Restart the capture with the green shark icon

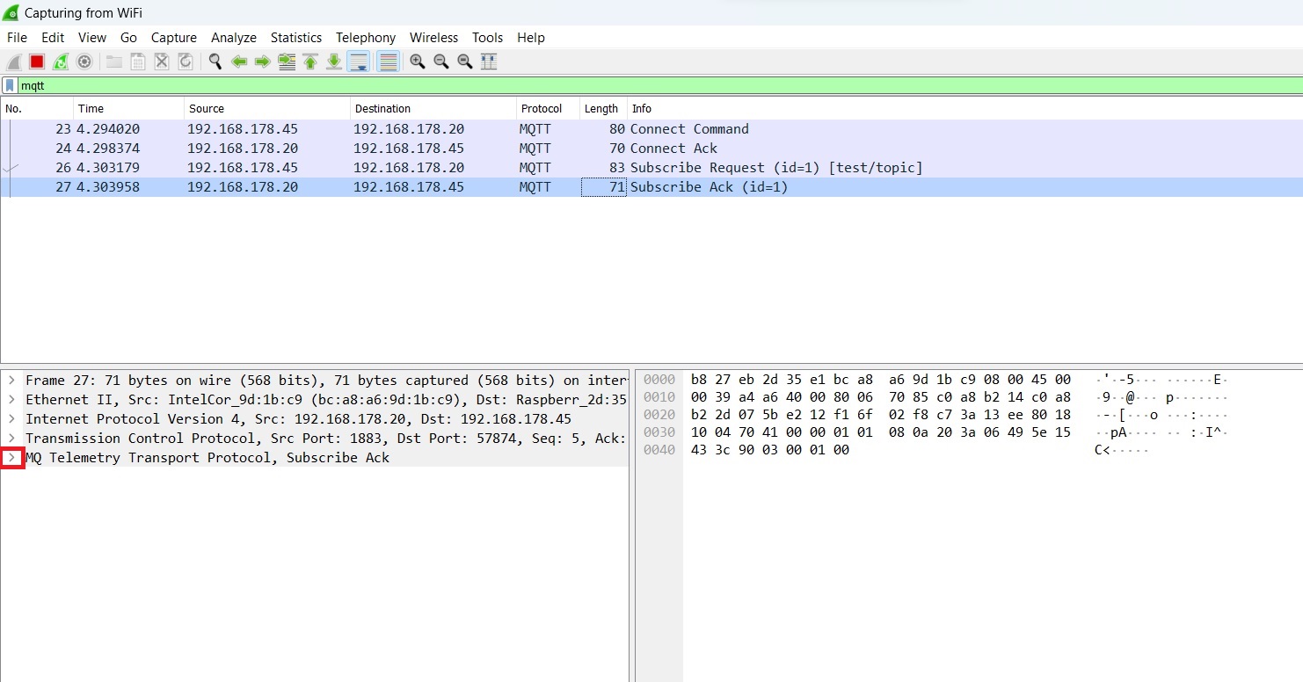[58, 61]
